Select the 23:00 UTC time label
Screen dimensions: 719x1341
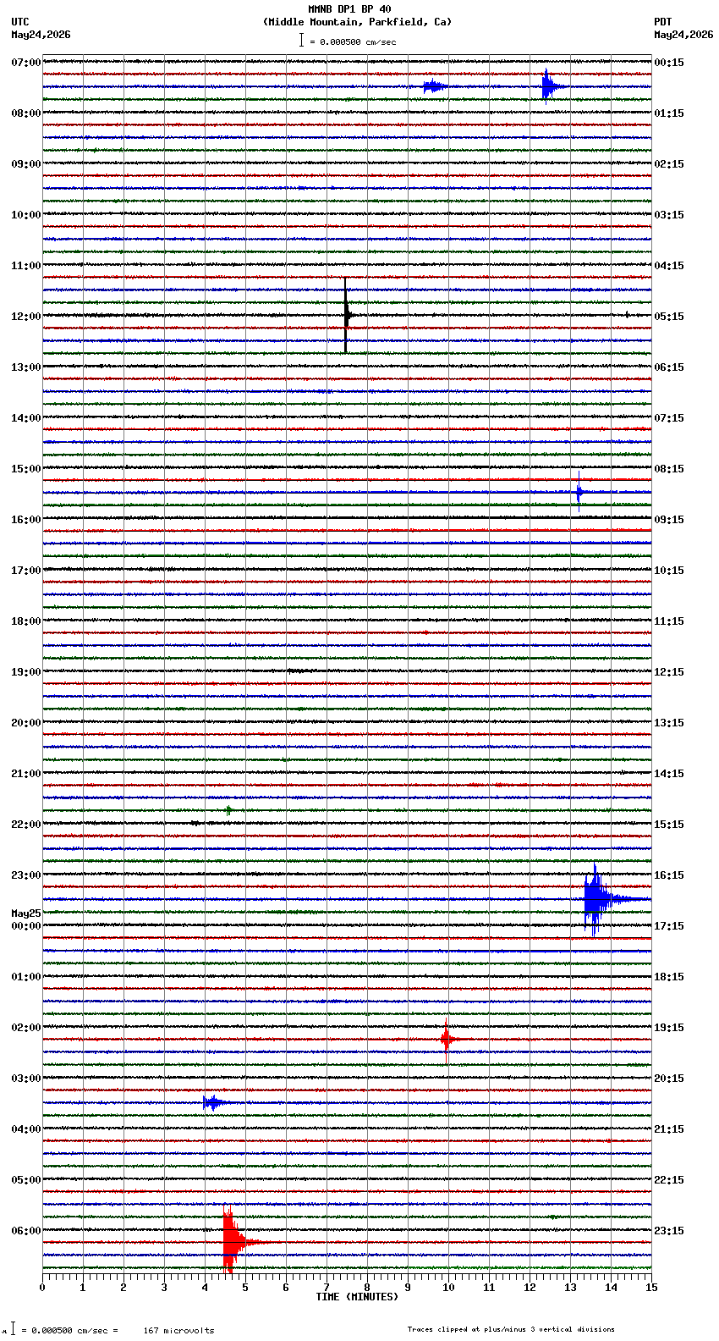pyautogui.click(x=26, y=875)
